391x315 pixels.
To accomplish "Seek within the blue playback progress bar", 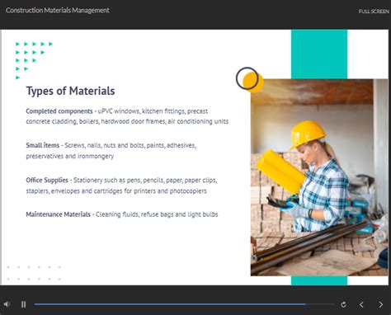I will point(184,304).
